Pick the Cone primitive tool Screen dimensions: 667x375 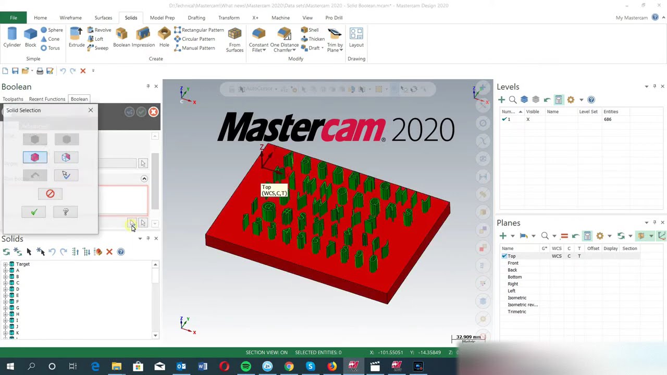pyautogui.click(x=51, y=39)
